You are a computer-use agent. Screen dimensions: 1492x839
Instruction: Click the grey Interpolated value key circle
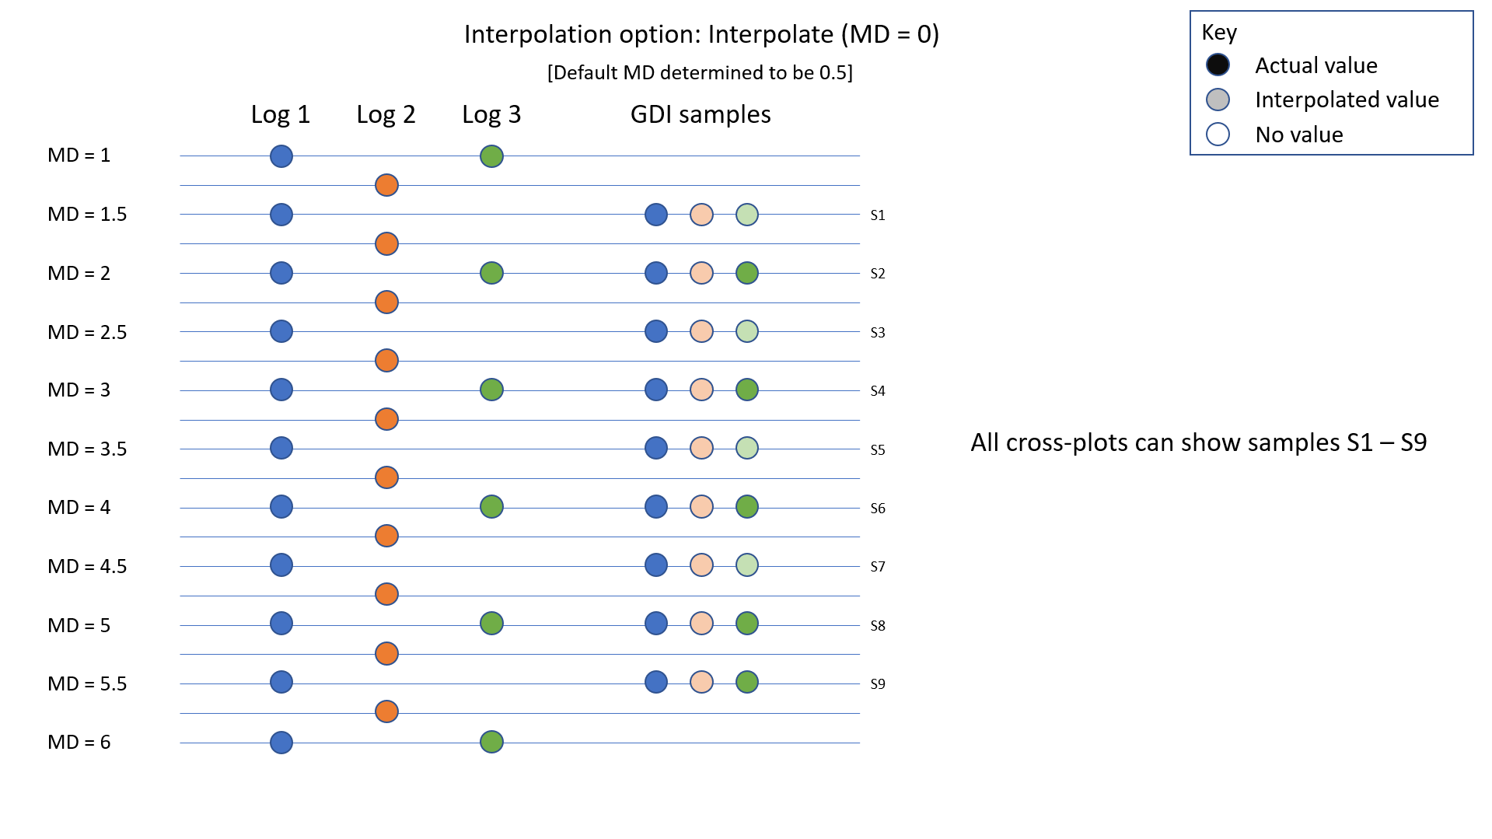(x=1218, y=100)
